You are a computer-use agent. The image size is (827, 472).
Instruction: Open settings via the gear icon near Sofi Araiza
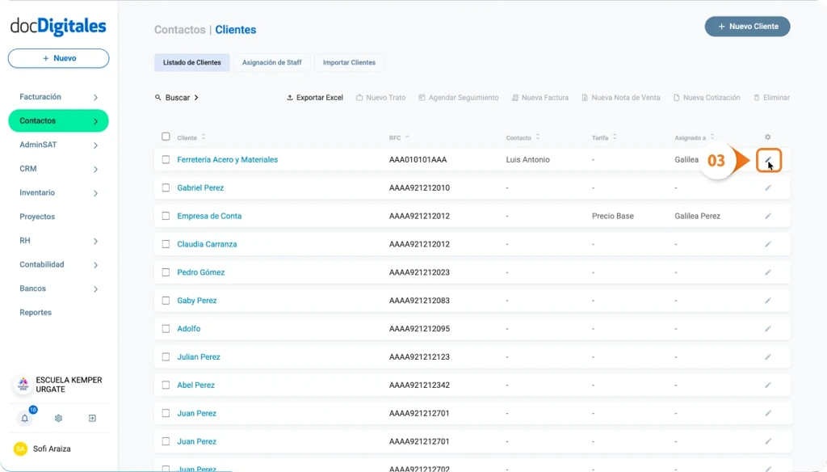coord(57,418)
